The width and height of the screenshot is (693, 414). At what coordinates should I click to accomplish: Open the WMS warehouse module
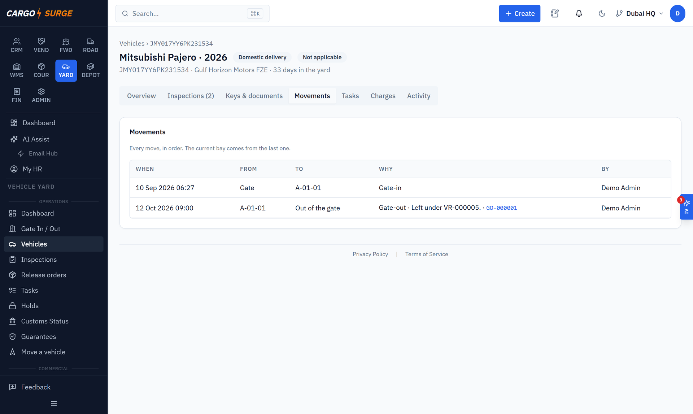tap(17, 71)
